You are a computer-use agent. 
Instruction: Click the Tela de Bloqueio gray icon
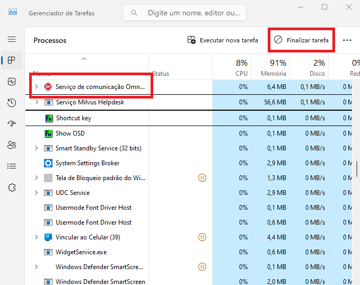(48, 178)
